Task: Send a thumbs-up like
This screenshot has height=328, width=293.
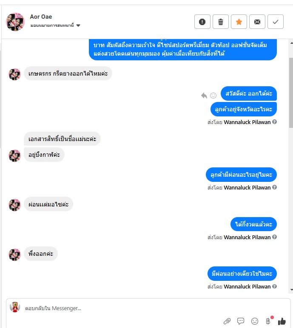Action: (x=282, y=321)
